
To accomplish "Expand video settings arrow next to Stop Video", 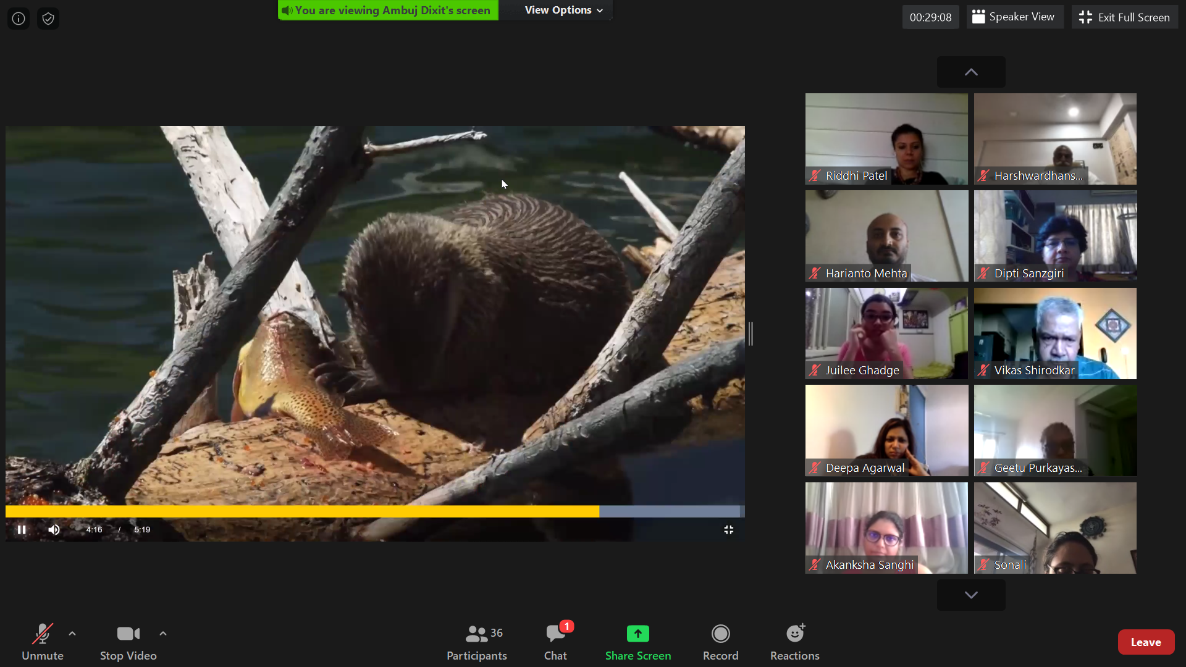I will (163, 634).
